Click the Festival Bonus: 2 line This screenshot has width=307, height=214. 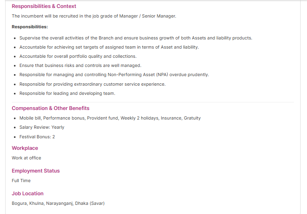[x=37, y=137]
